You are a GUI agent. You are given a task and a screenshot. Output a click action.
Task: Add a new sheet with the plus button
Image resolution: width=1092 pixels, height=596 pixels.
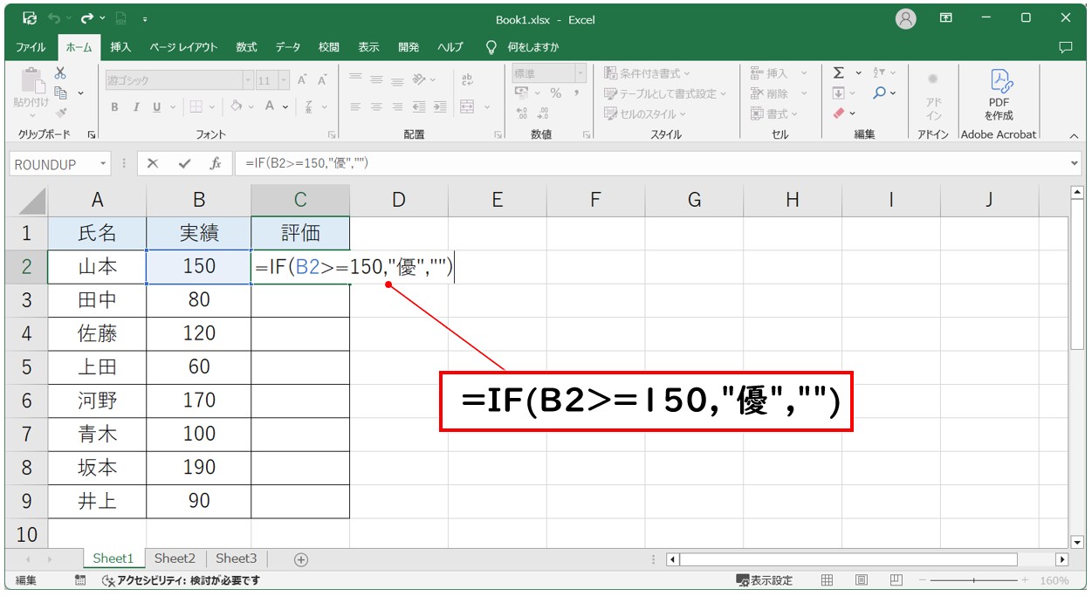[x=301, y=559]
